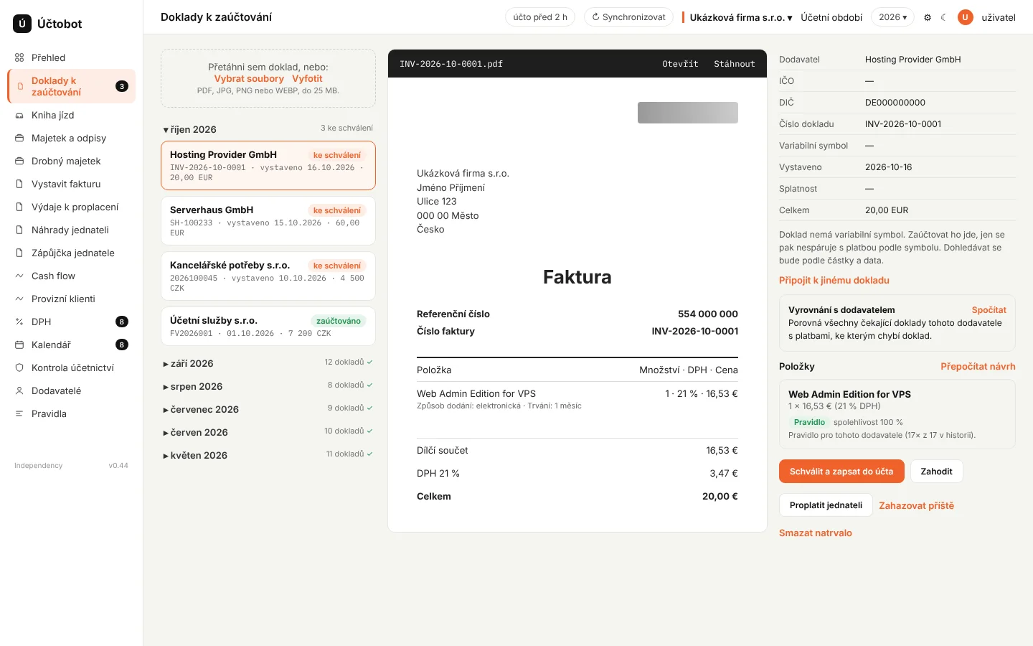Click the Synchronizovat button
Viewport: 1033px width, 646px height.
tap(628, 17)
